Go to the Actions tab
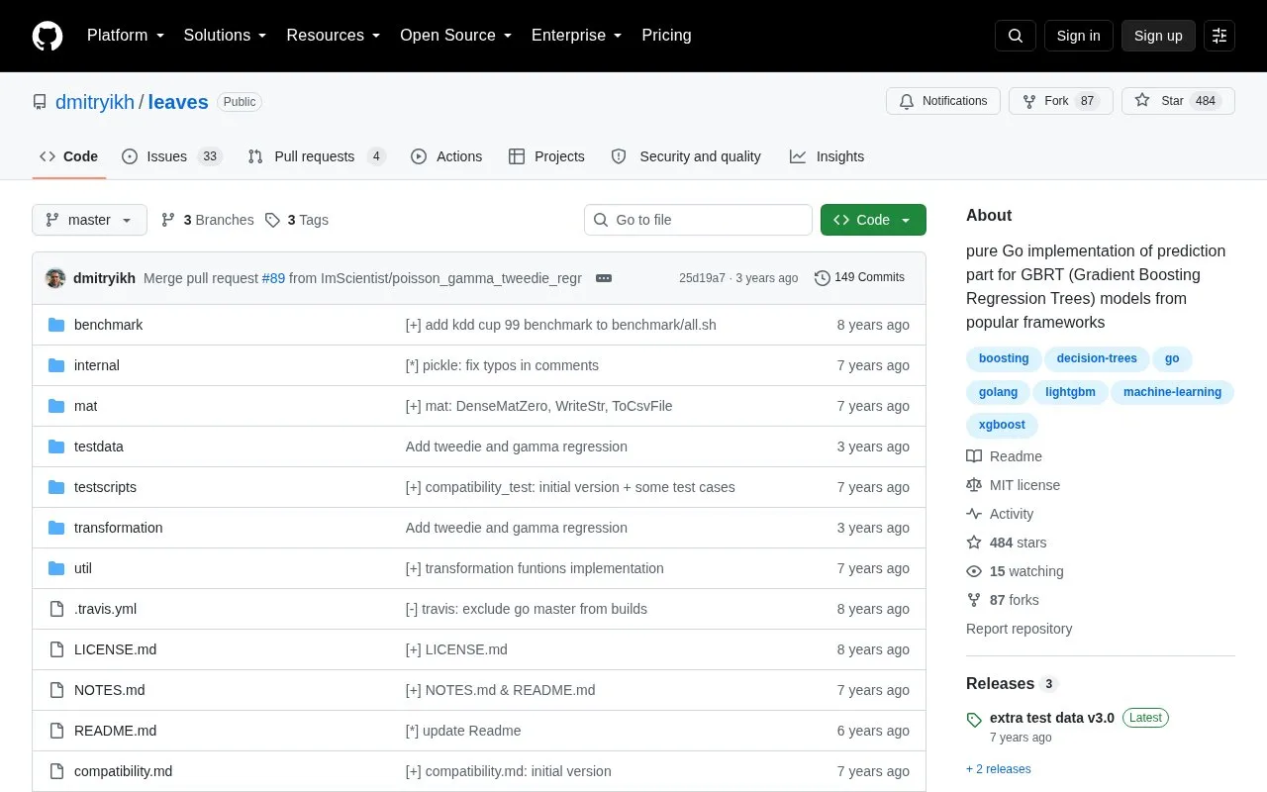 (x=446, y=156)
